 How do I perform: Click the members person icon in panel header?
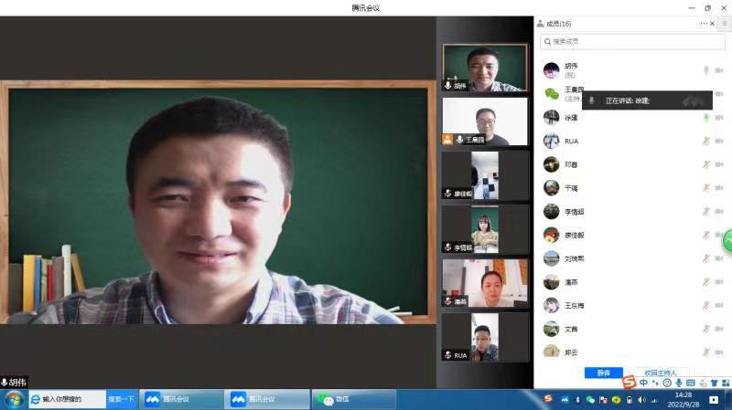[540, 24]
